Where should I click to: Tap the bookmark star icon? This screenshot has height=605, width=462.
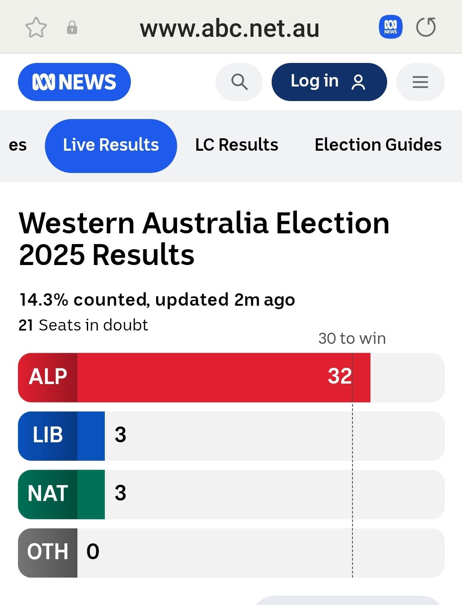(x=36, y=28)
